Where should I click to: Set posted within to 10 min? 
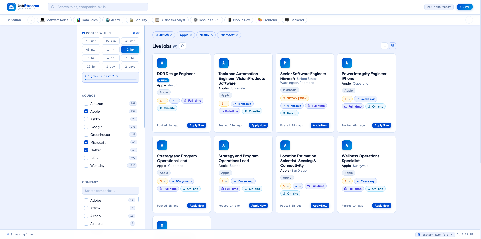pyautogui.click(x=91, y=41)
